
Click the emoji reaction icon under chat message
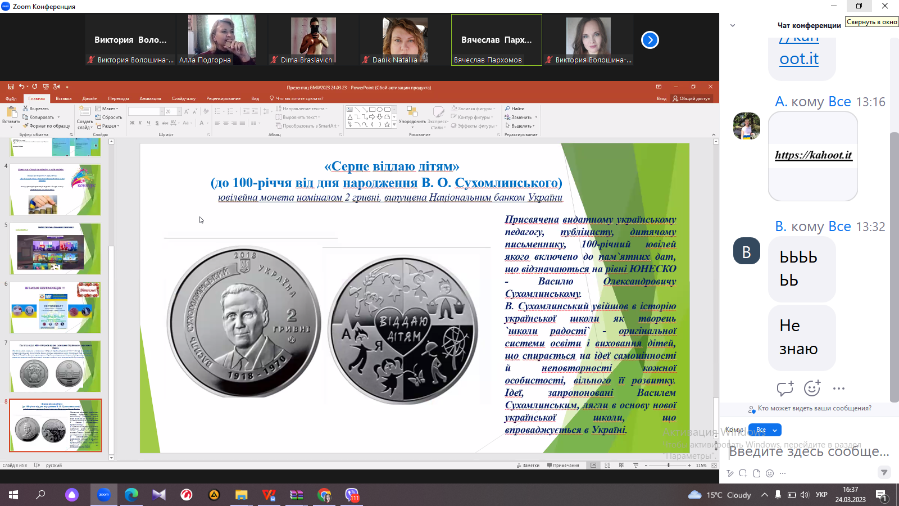tap(812, 388)
